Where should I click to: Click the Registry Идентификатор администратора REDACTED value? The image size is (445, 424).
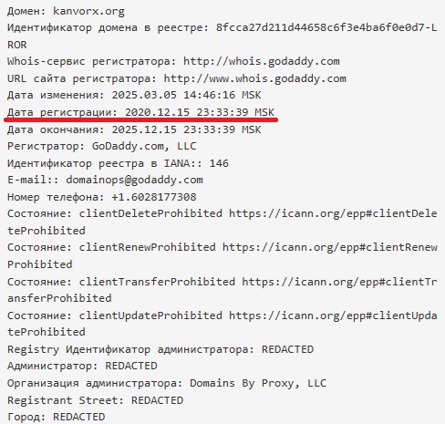point(287,349)
